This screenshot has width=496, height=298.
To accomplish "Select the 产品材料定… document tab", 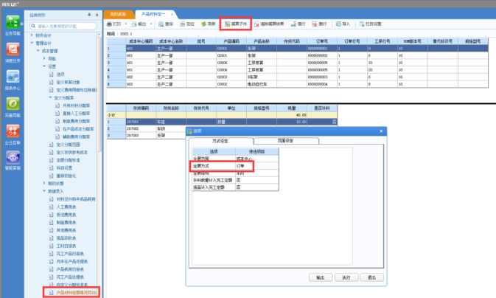I will click(153, 14).
